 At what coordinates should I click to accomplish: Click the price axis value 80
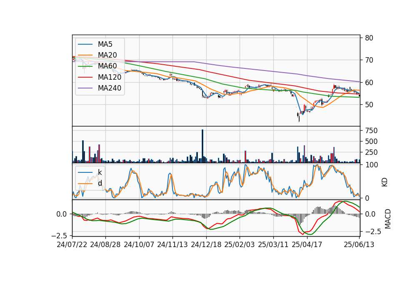coord(369,38)
